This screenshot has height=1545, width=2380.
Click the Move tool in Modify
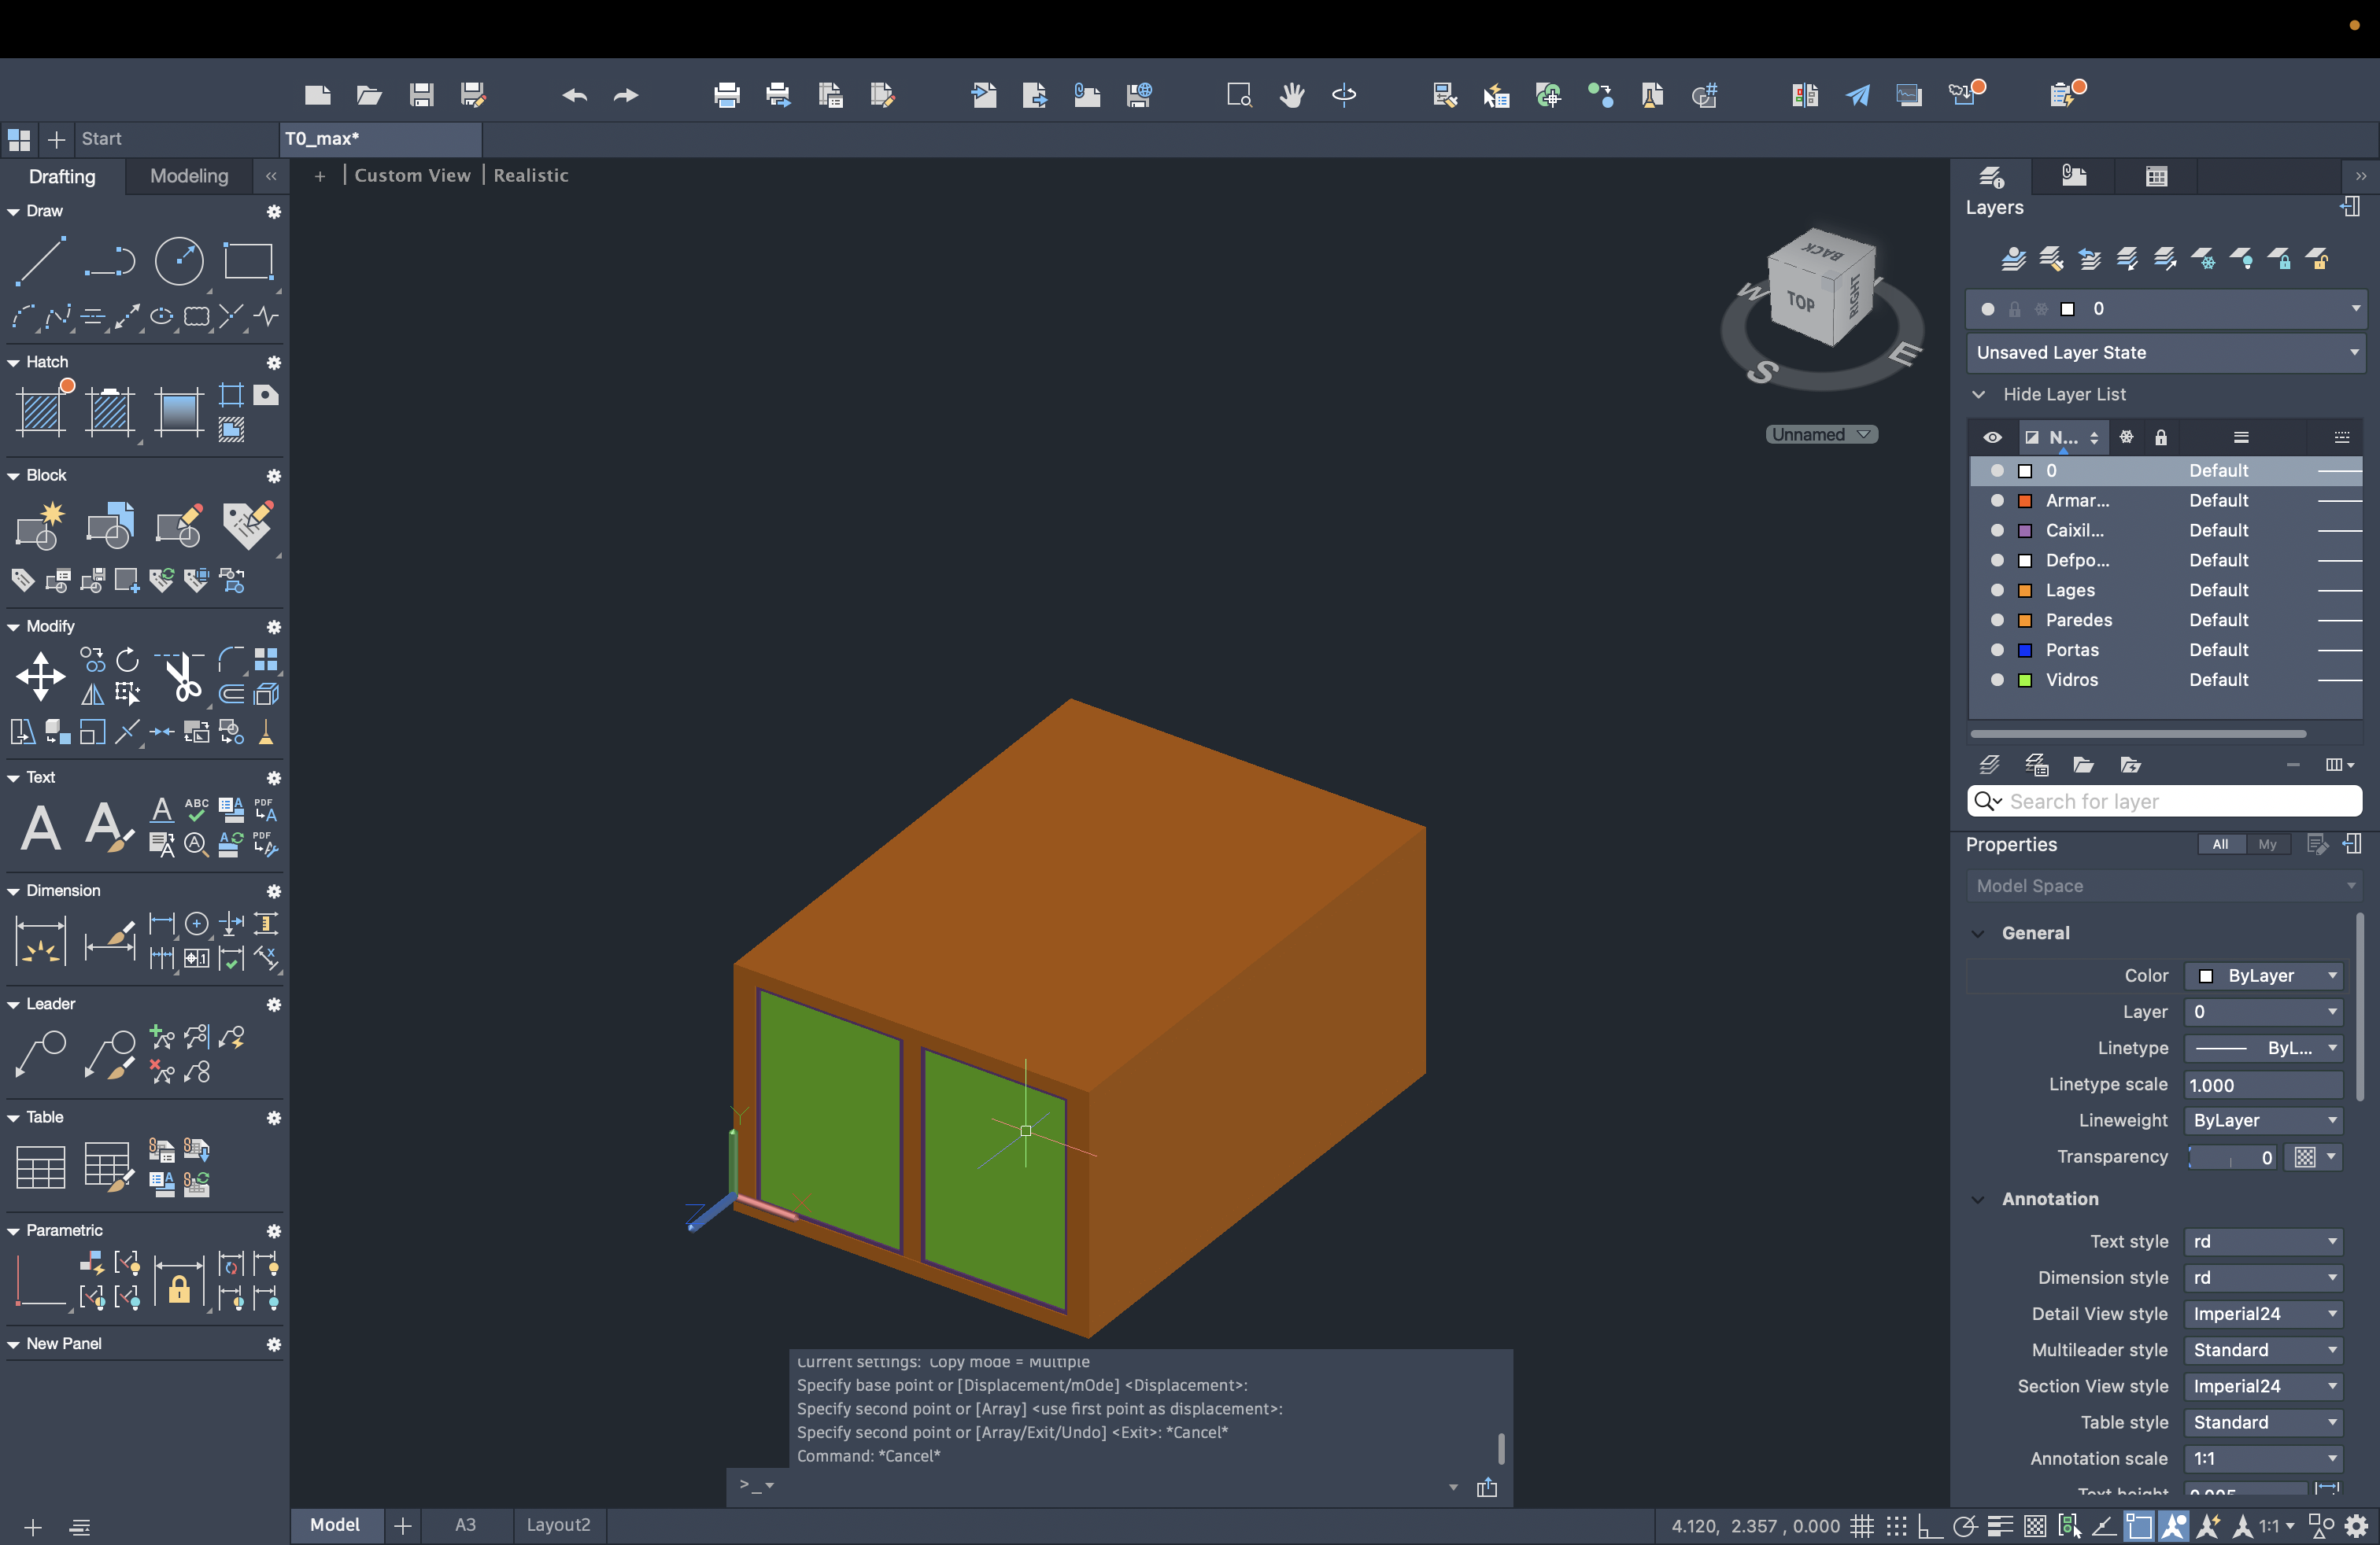tap(40, 677)
